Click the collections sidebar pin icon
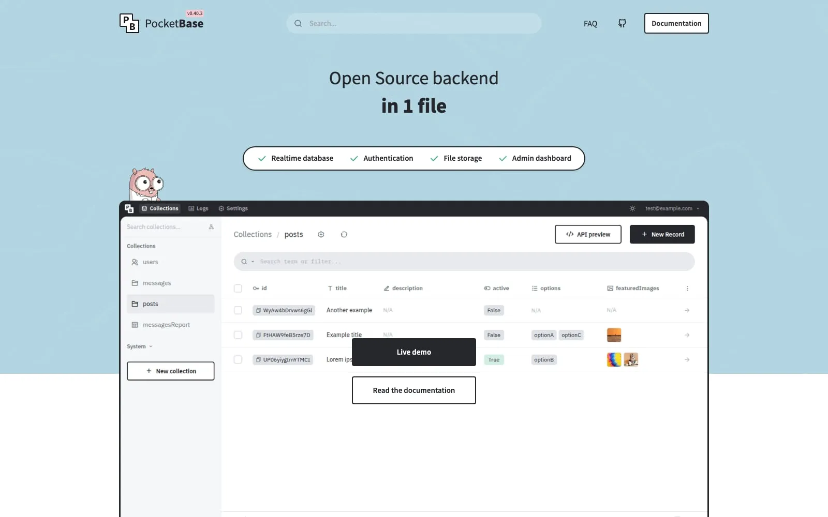The image size is (828, 517). point(211,227)
